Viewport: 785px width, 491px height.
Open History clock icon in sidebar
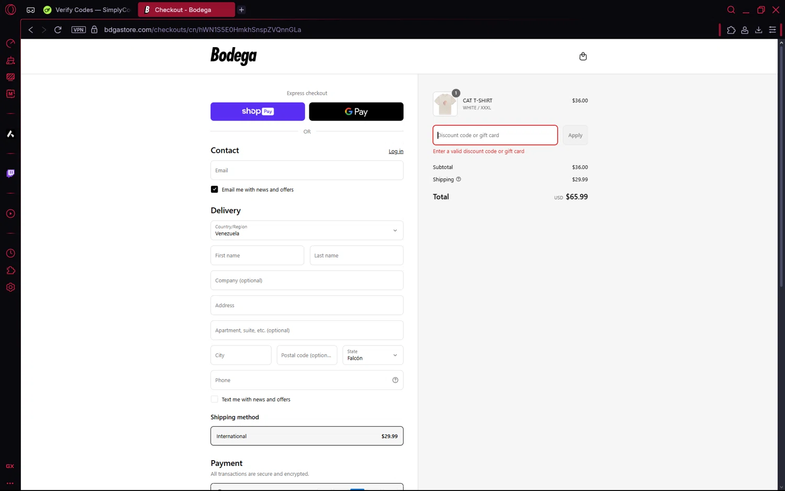10,253
